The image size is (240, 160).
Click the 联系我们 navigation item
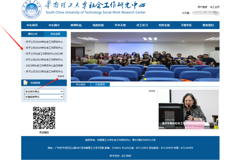pos(208,25)
